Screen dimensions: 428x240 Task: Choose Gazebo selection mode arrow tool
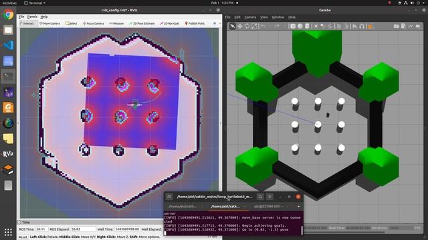click(x=232, y=26)
